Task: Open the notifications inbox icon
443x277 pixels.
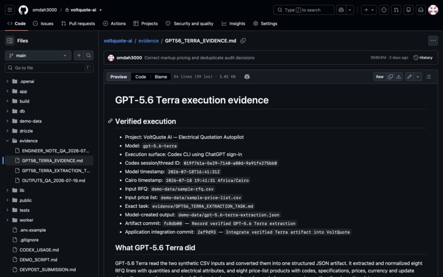Action: (420, 10)
